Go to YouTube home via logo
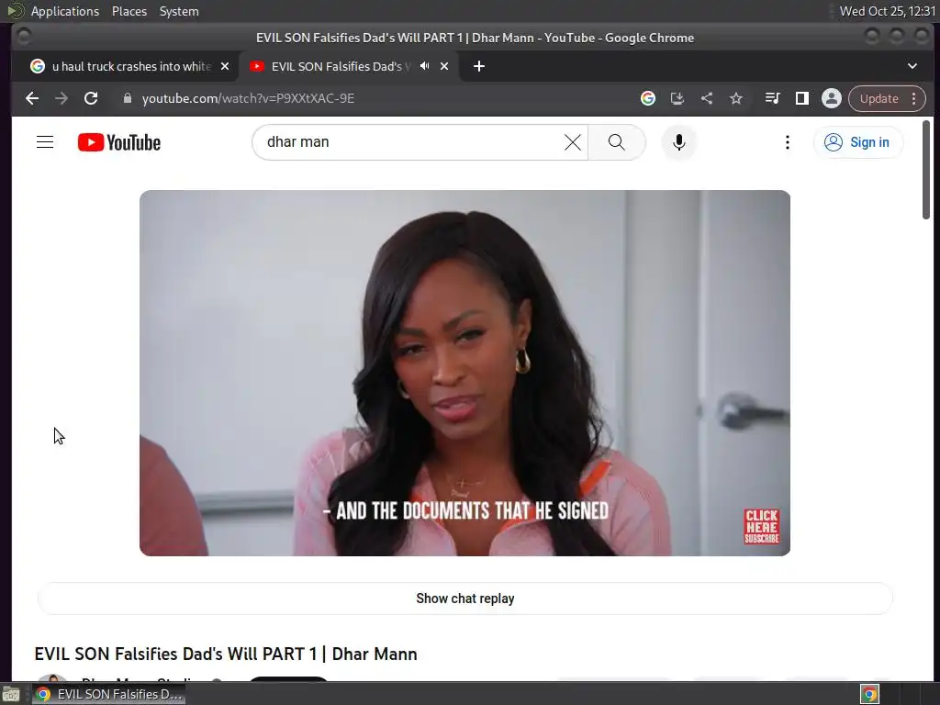This screenshot has width=940, height=705. (x=119, y=142)
